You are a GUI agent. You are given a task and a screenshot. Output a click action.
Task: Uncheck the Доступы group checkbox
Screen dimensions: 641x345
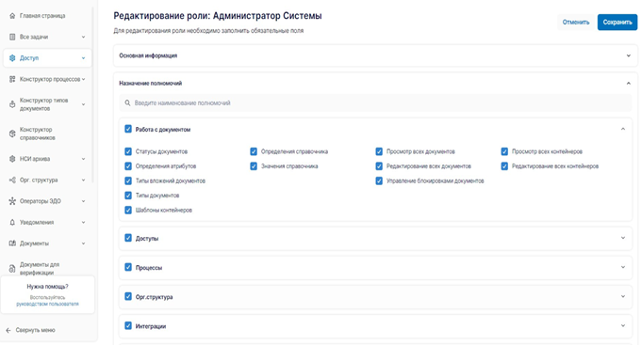click(x=128, y=238)
